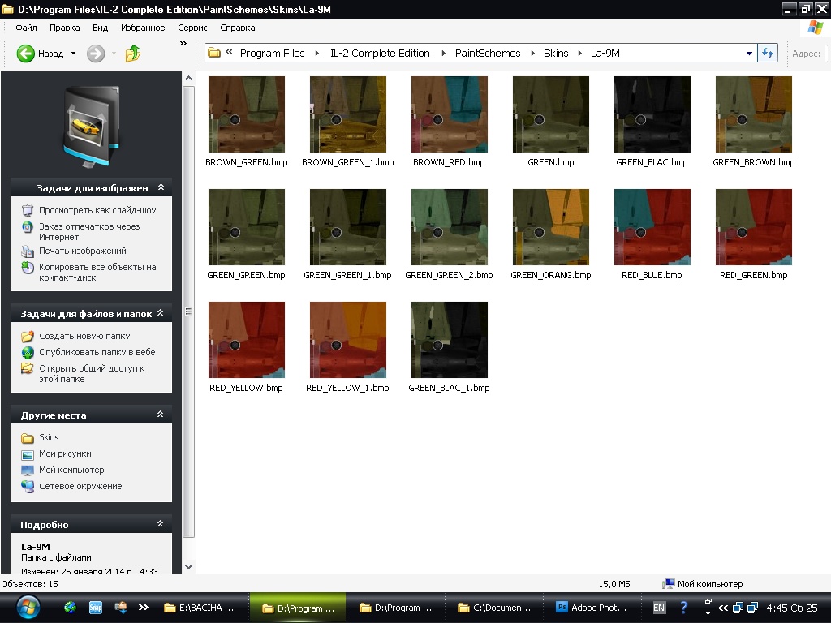
Task: Switch to E:\BACIHA taskbar window
Action: (200, 608)
